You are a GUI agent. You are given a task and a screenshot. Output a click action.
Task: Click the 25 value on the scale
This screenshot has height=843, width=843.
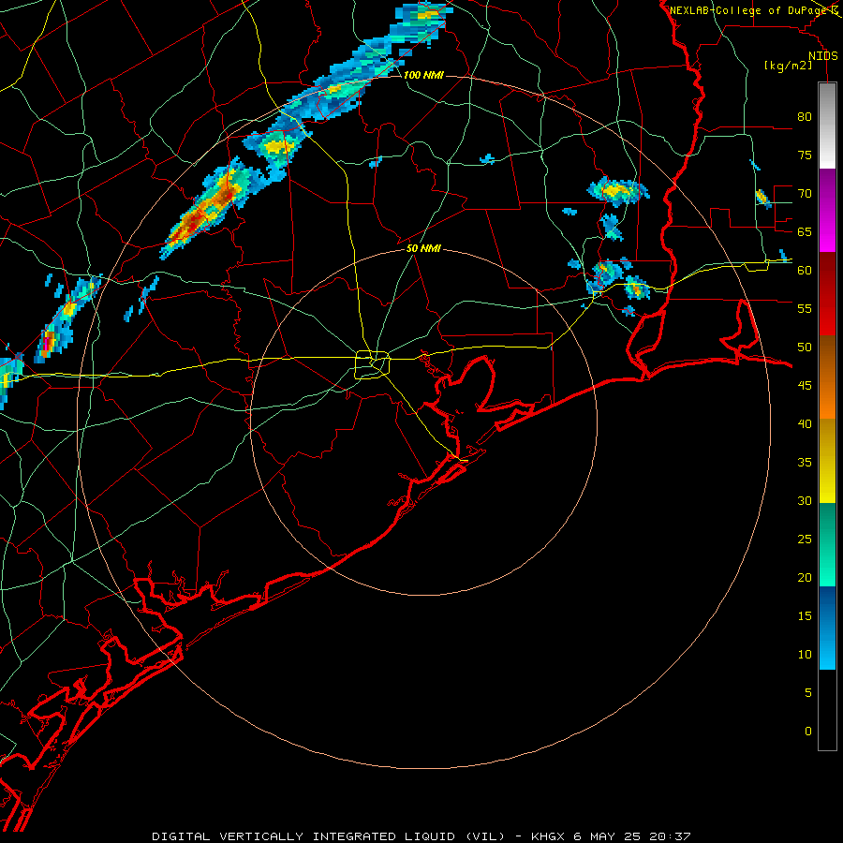tap(805, 540)
